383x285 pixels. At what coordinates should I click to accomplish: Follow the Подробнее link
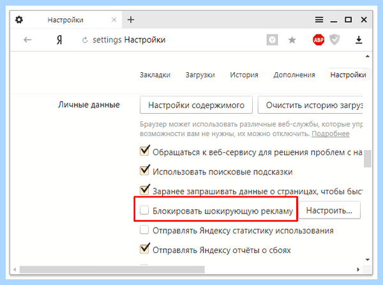click(330, 134)
